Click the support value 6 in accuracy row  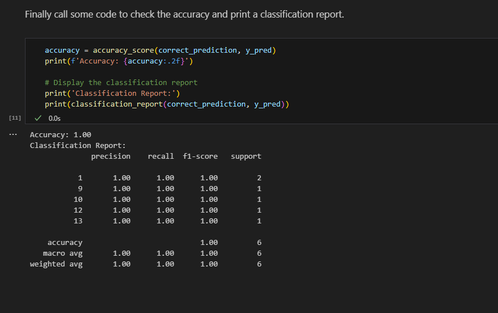coord(259,243)
